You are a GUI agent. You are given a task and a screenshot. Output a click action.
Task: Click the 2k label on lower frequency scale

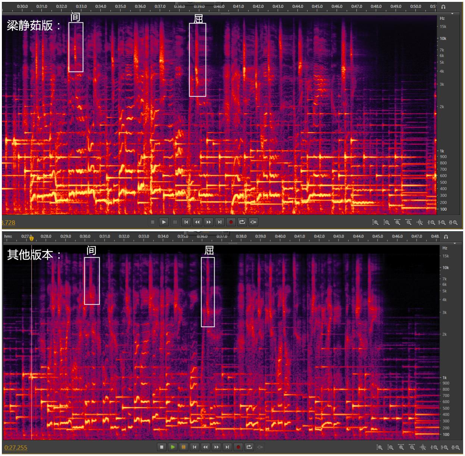click(x=444, y=334)
